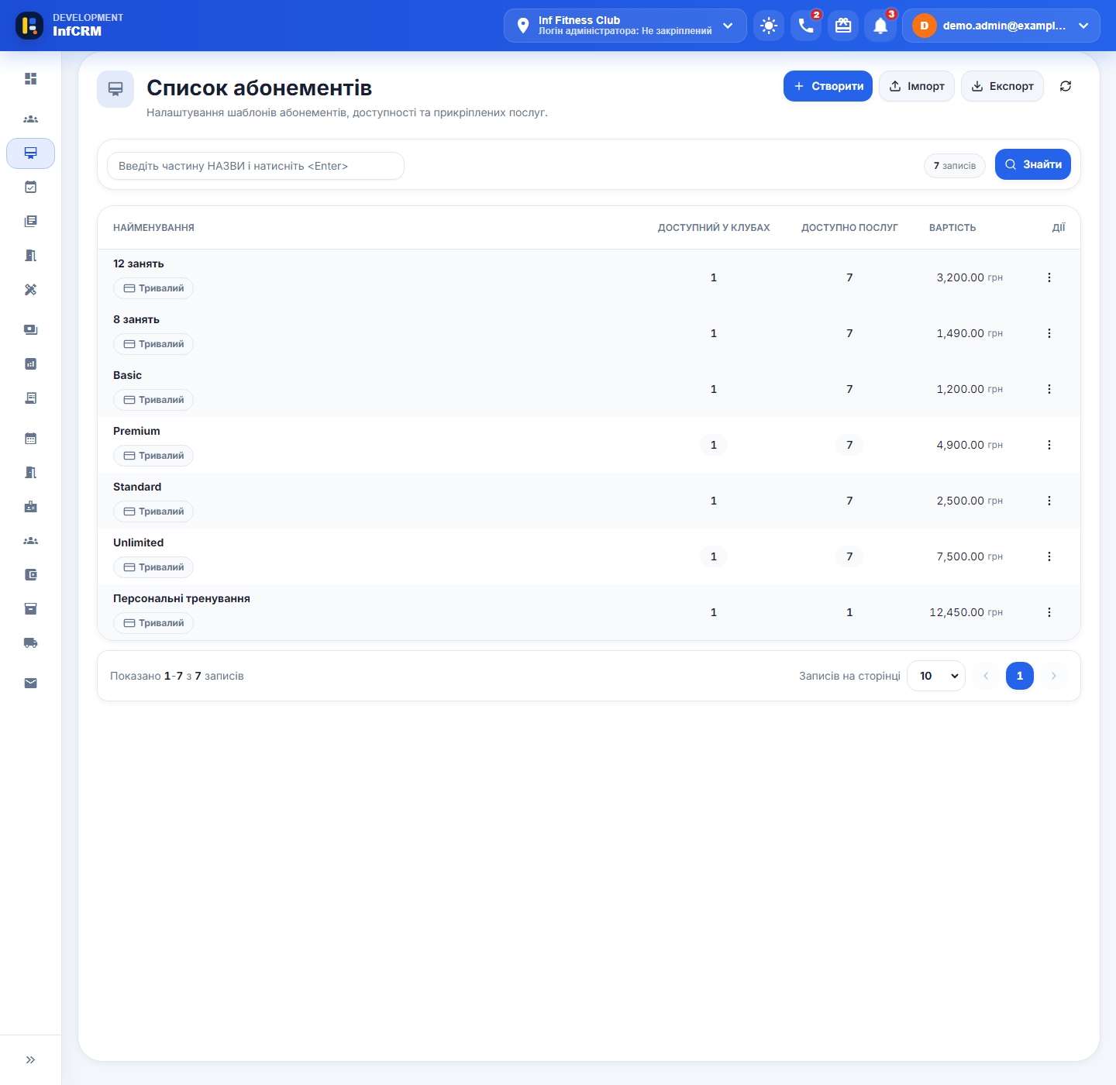Viewport: 1116px width, 1085px height.
Task: Open the ID badge staff sidebar icon
Action: click(x=30, y=507)
